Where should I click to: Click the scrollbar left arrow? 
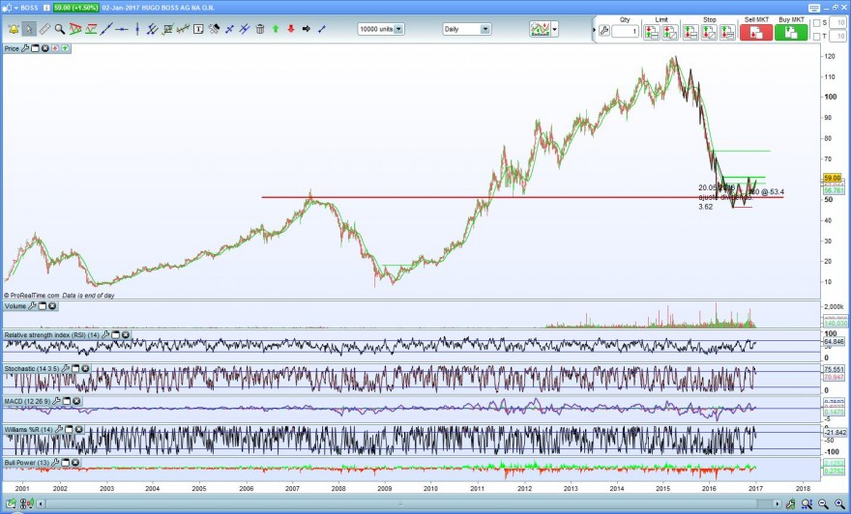coord(41,503)
